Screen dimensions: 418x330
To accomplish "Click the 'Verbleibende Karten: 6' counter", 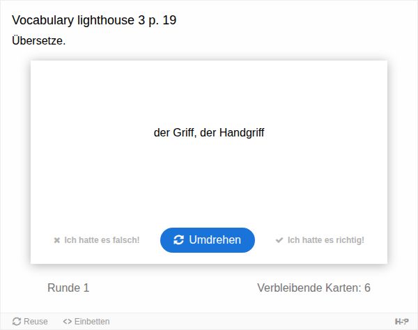I will point(313,288).
